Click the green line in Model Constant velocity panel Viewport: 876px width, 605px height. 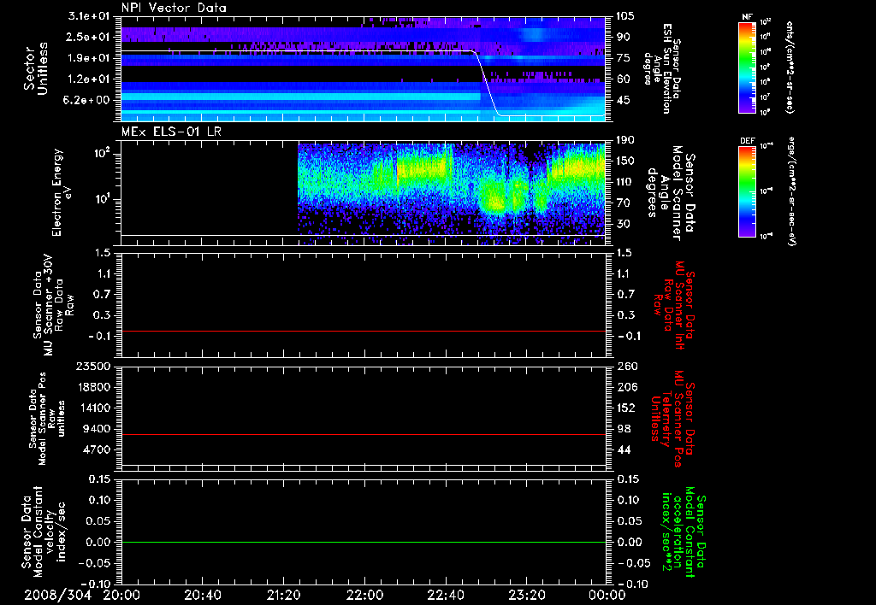363,542
